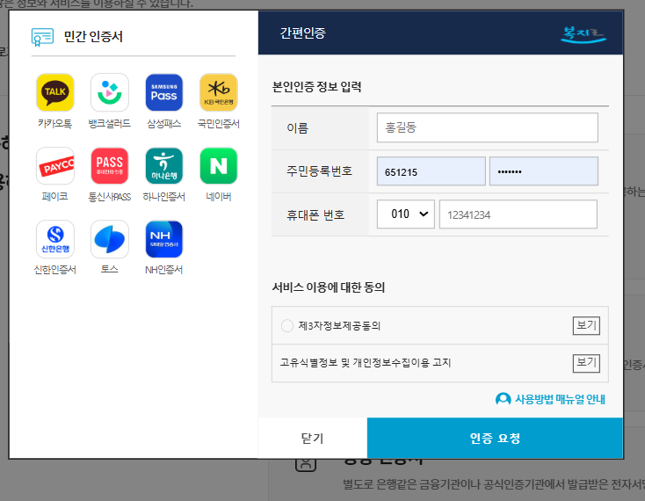
Task: Select the 신한인증서 Shinhan icon
Action: (x=54, y=239)
